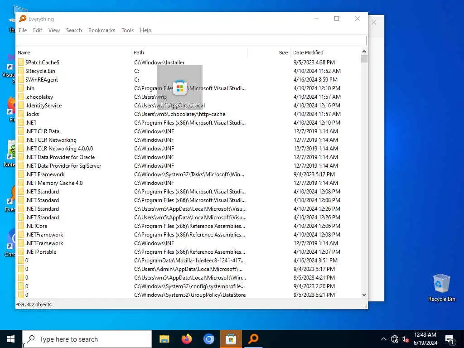This screenshot has height=348, width=464.
Task: Click the Everything search input field
Action: pyautogui.click(x=192, y=40)
